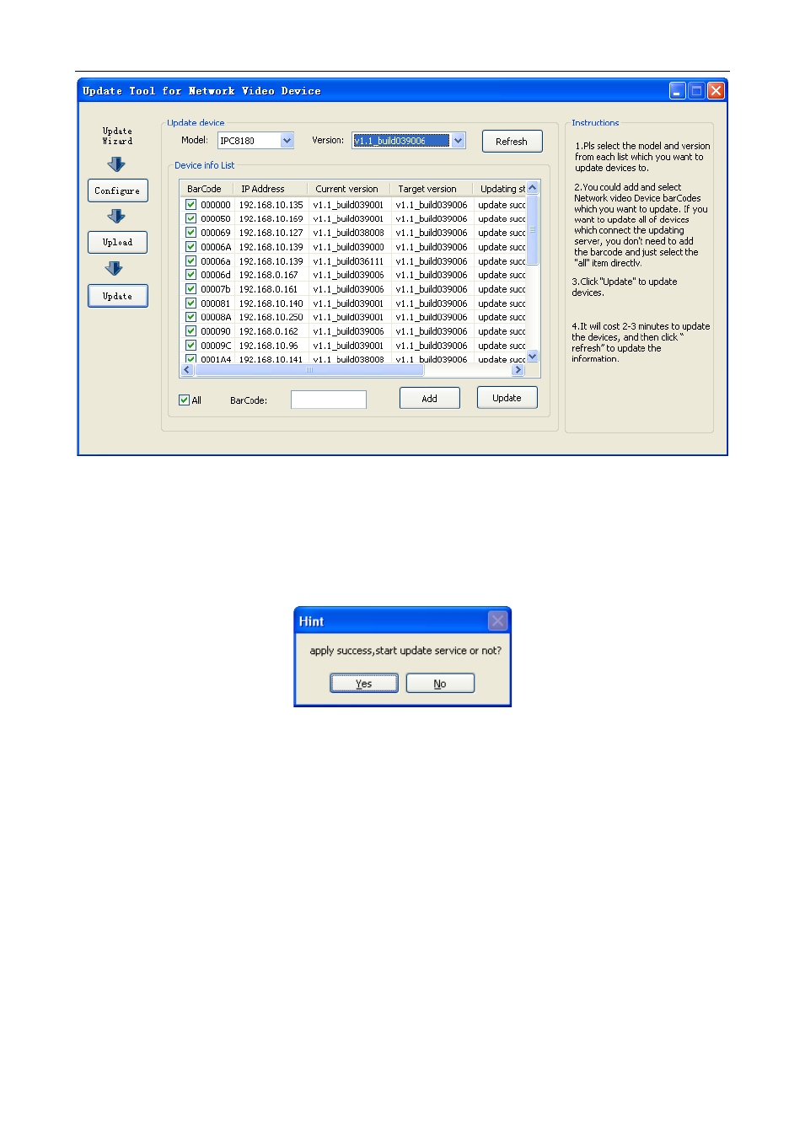Viewport: 805px width, 1138px height.
Task: Refresh the device list
Action: tap(512, 141)
